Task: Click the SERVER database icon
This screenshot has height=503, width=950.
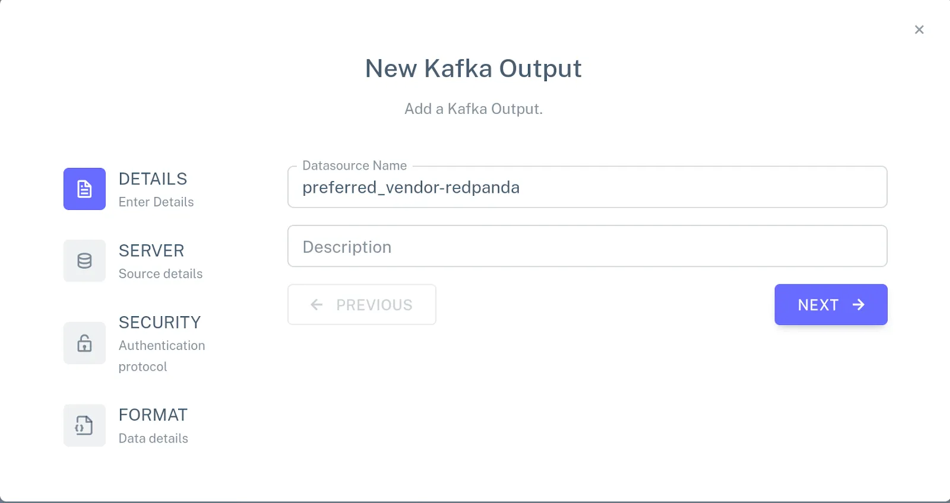Action: [84, 261]
